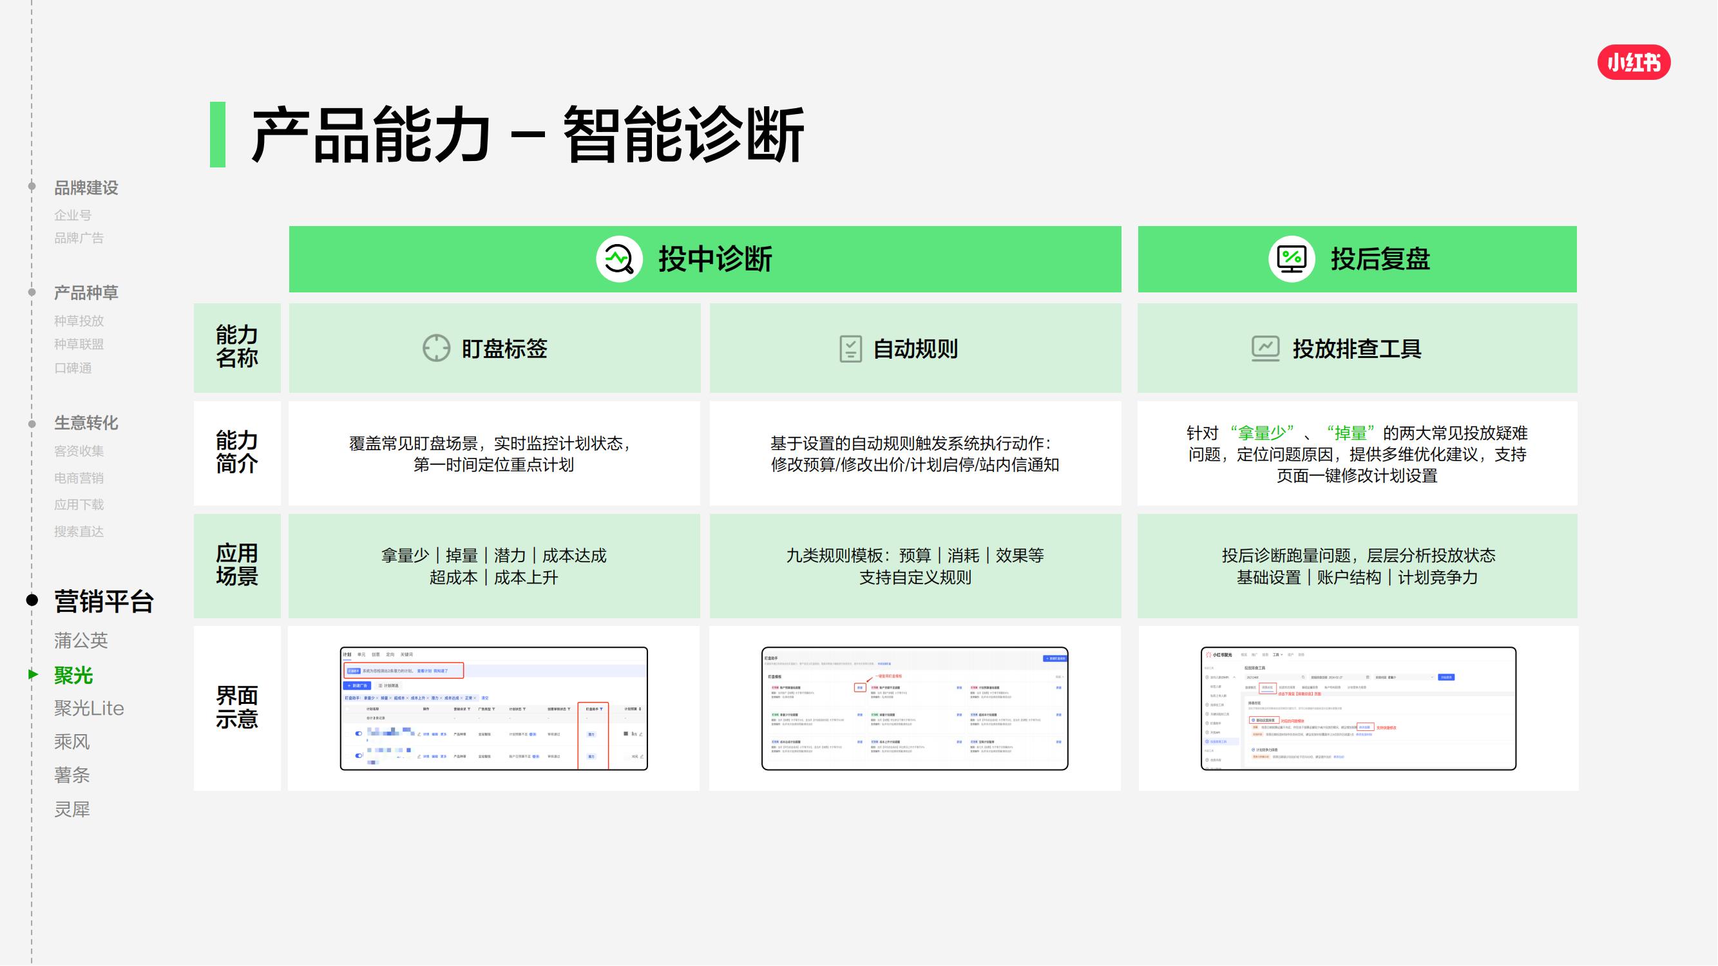
Task: Go to 口碑通 in the sidebar
Action: 73,368
